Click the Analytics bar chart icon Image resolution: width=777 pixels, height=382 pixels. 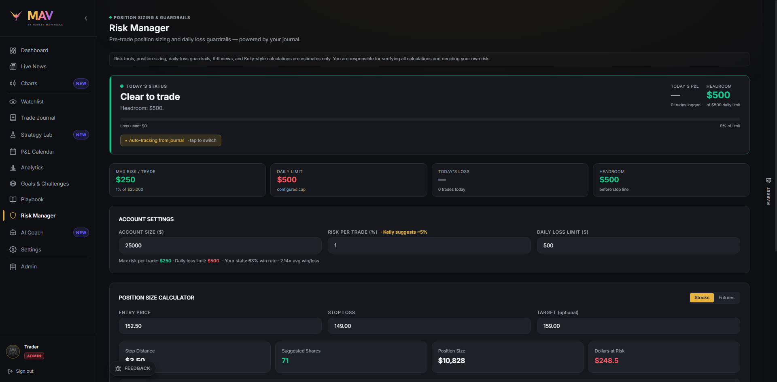(x=13, y=168)
